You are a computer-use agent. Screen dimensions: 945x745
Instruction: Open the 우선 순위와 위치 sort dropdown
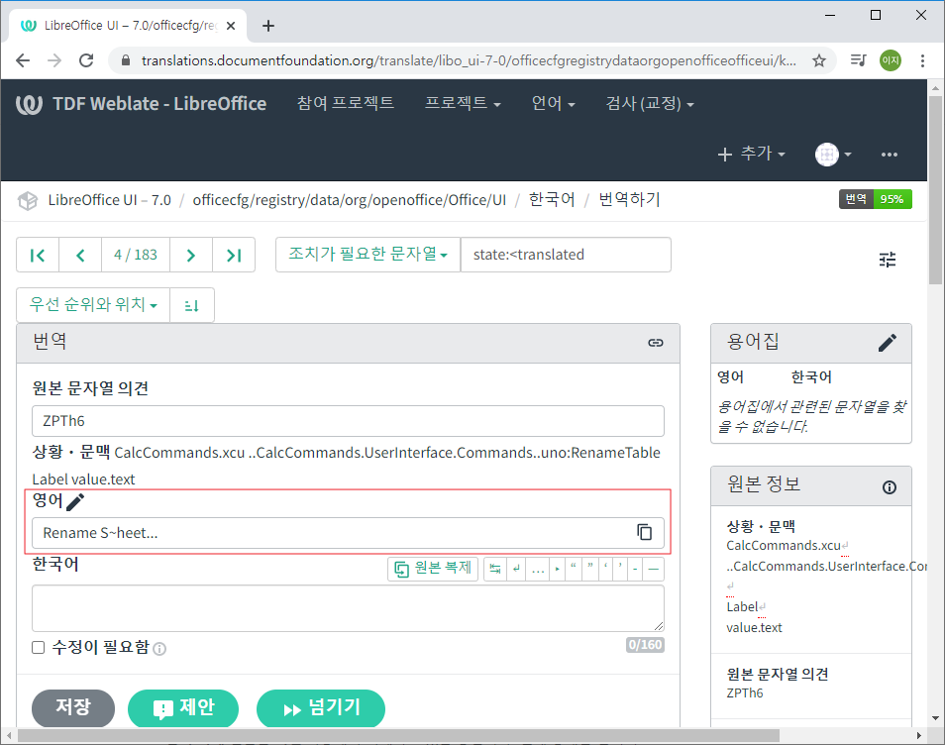pos(93,305)
